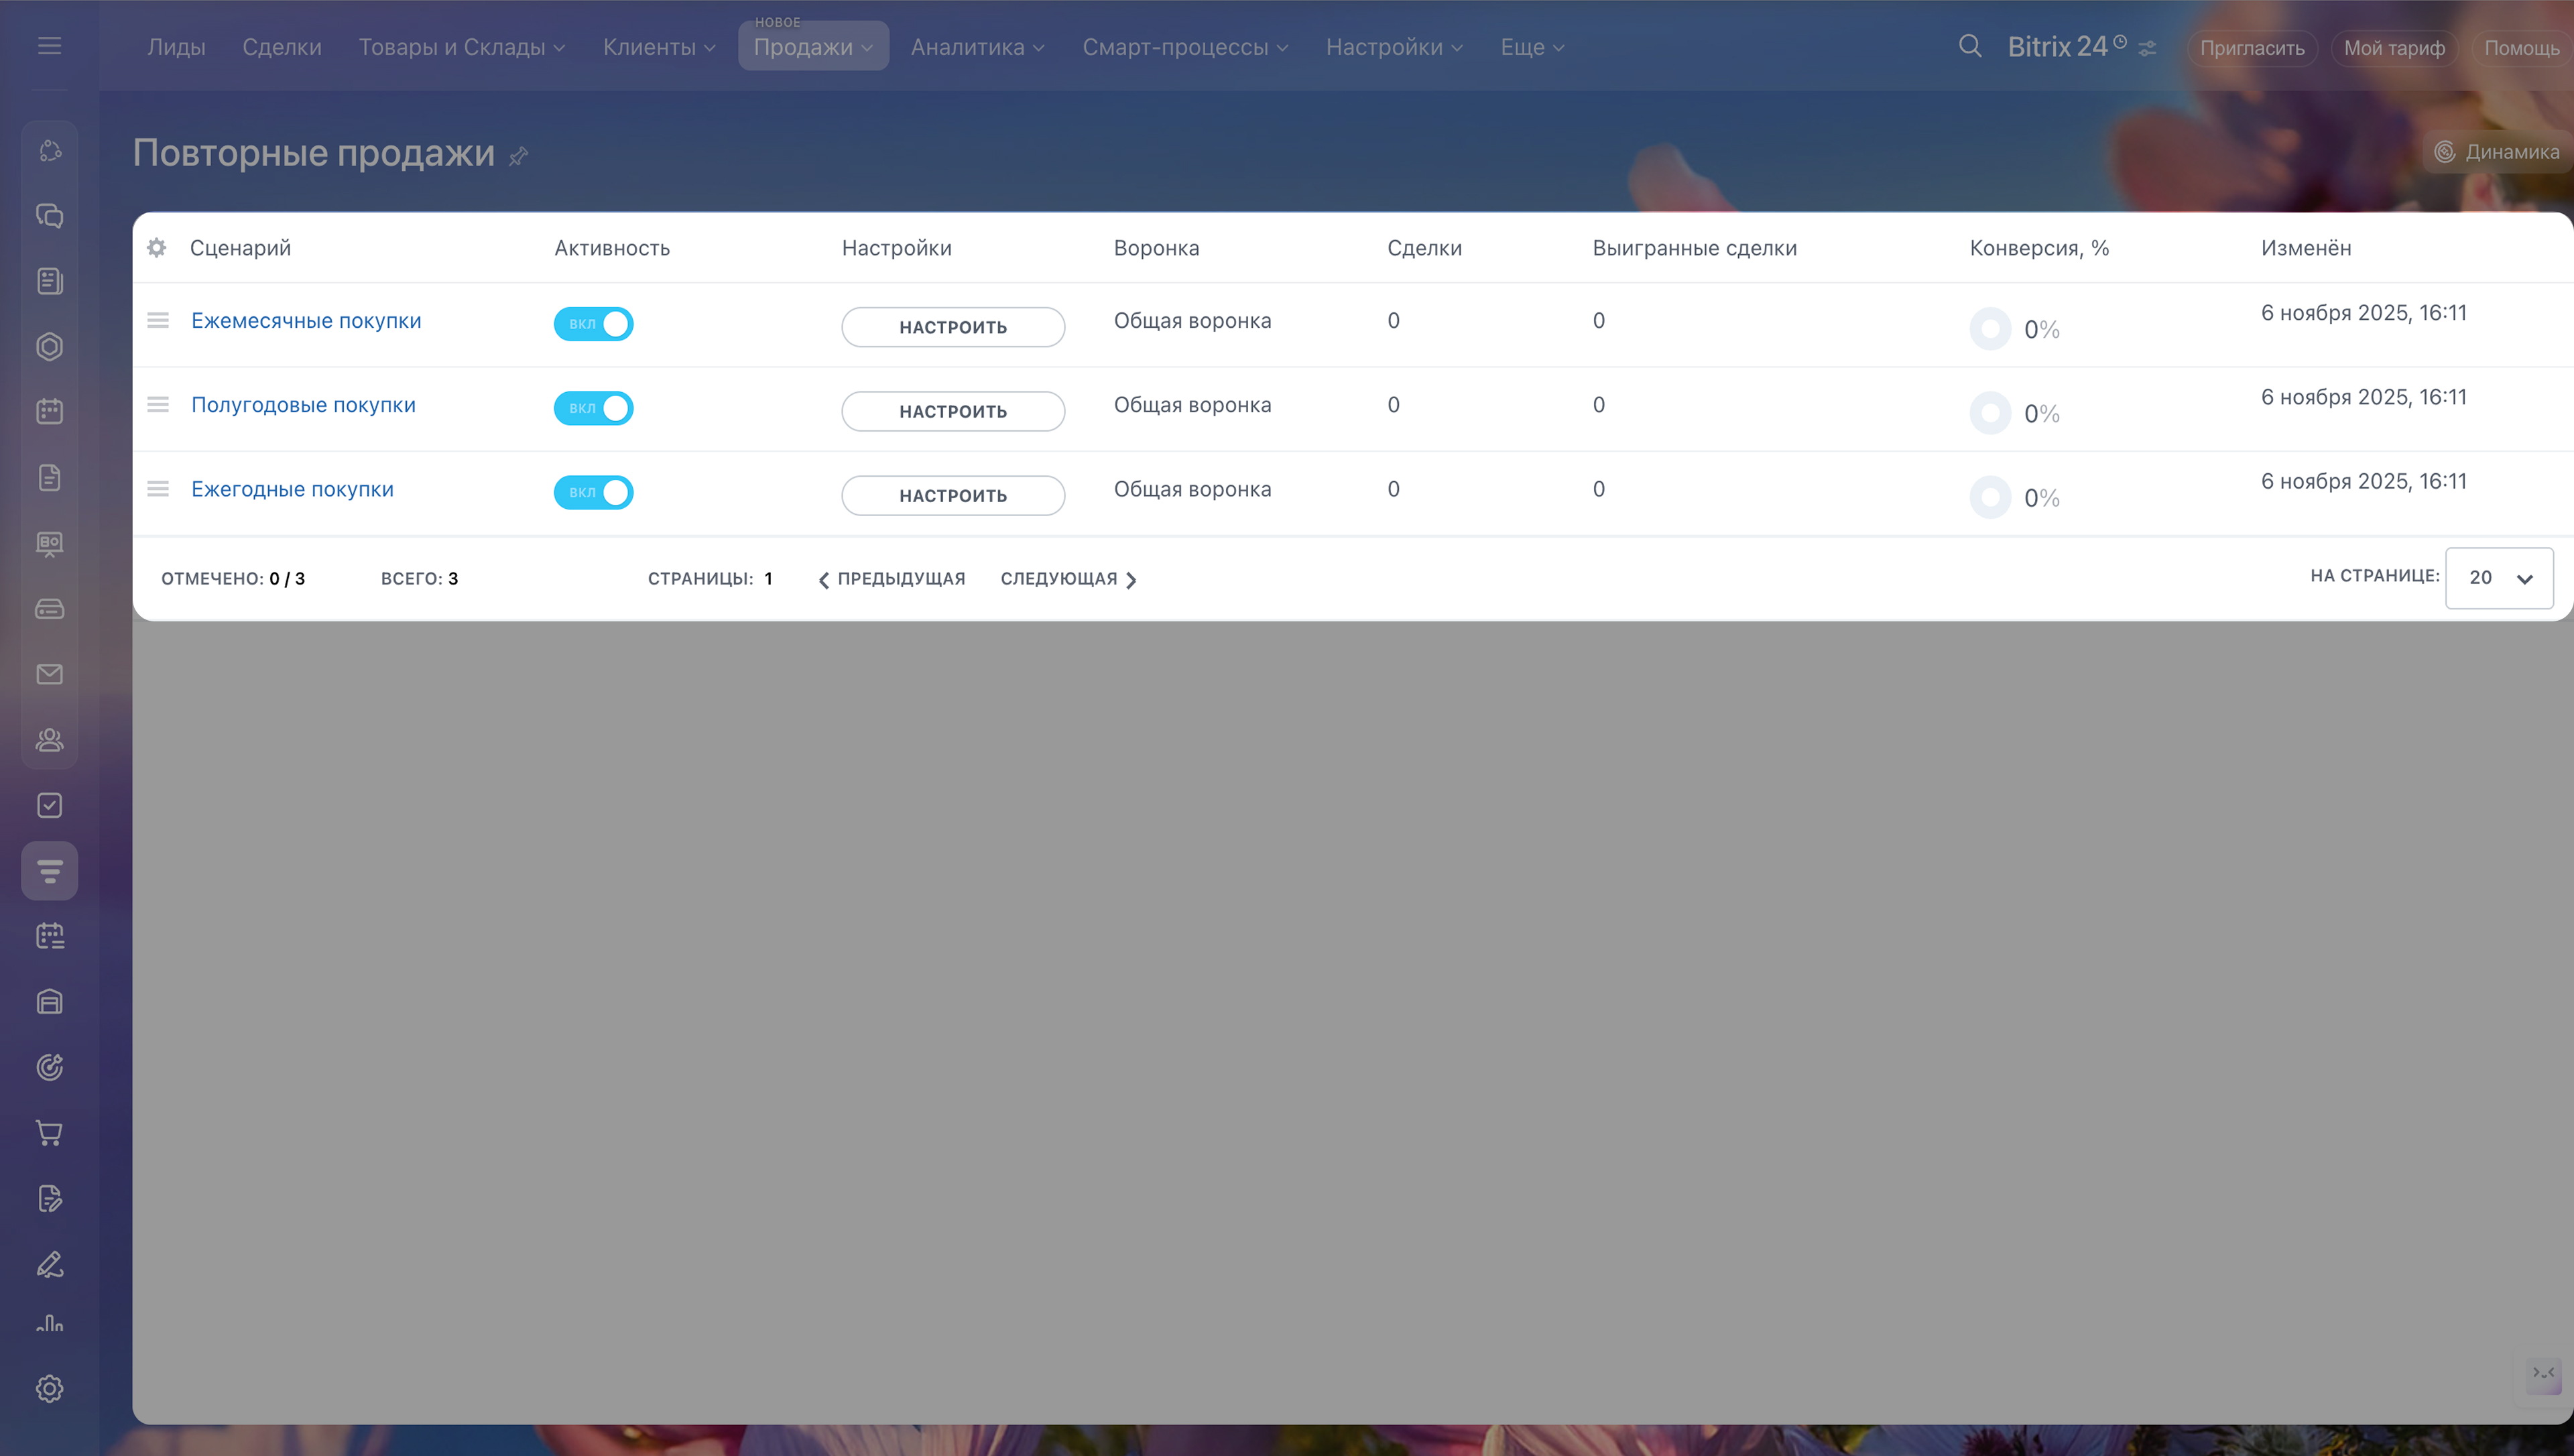The width and height of the screenshot is (2574, 1456).
Task: Disable the Ежемесячные покупки activity toggle
Action: pyautogui.click(x=594, y=324)
